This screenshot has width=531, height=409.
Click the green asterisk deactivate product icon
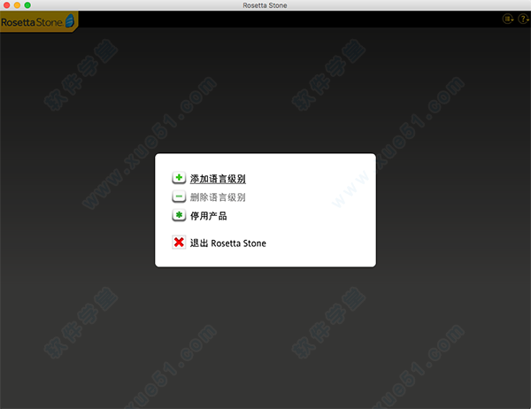179,215
